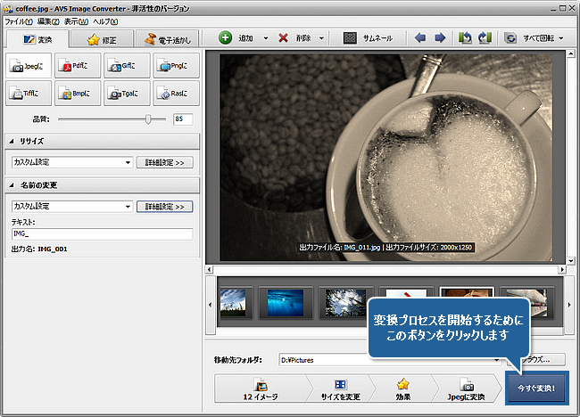Select the Jpegに conversion format button
This screenshot has height=417, width=580.
(29, 66)
